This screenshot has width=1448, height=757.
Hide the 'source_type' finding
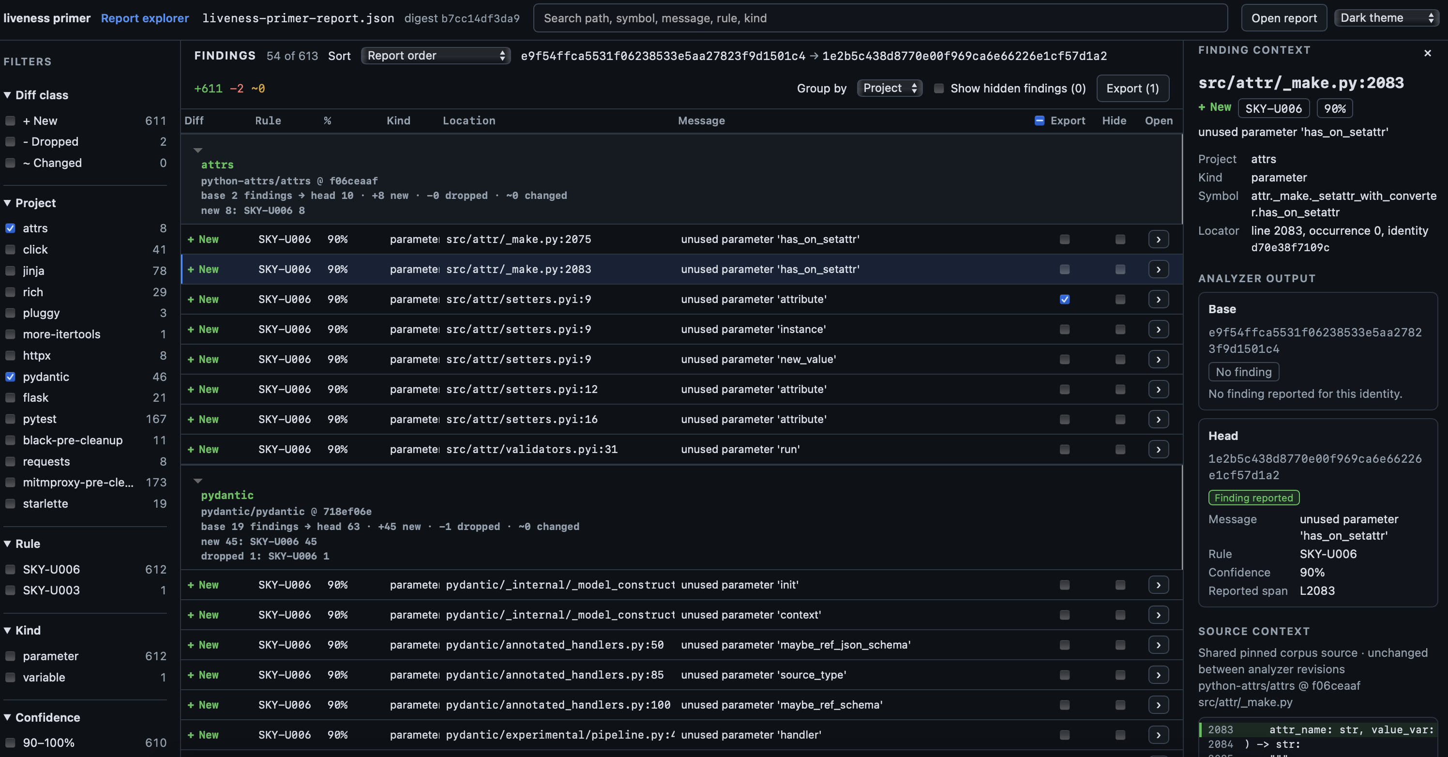click(x=1120, y=675)
